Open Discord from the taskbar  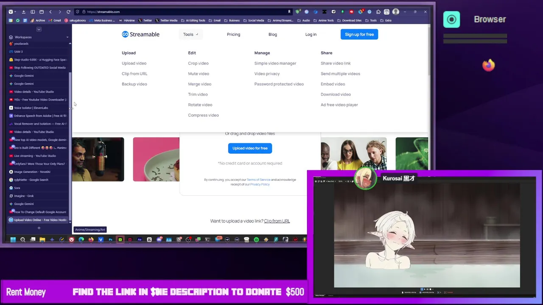pyautogui.click(x=159, y=240)
